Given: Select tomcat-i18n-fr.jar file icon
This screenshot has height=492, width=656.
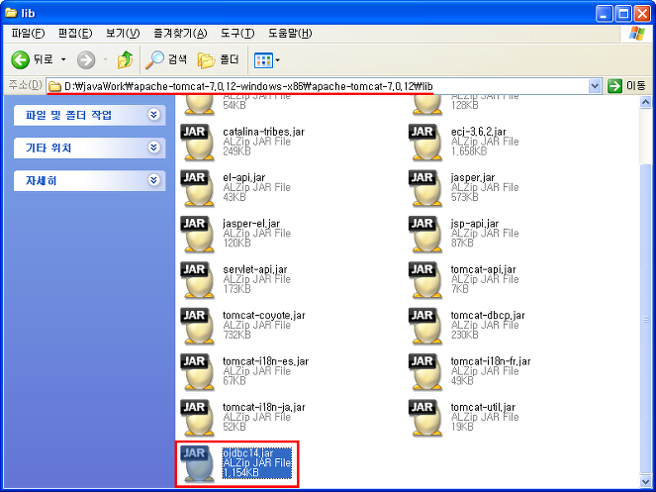Looking at the screenshot, I should pos(425,372).
